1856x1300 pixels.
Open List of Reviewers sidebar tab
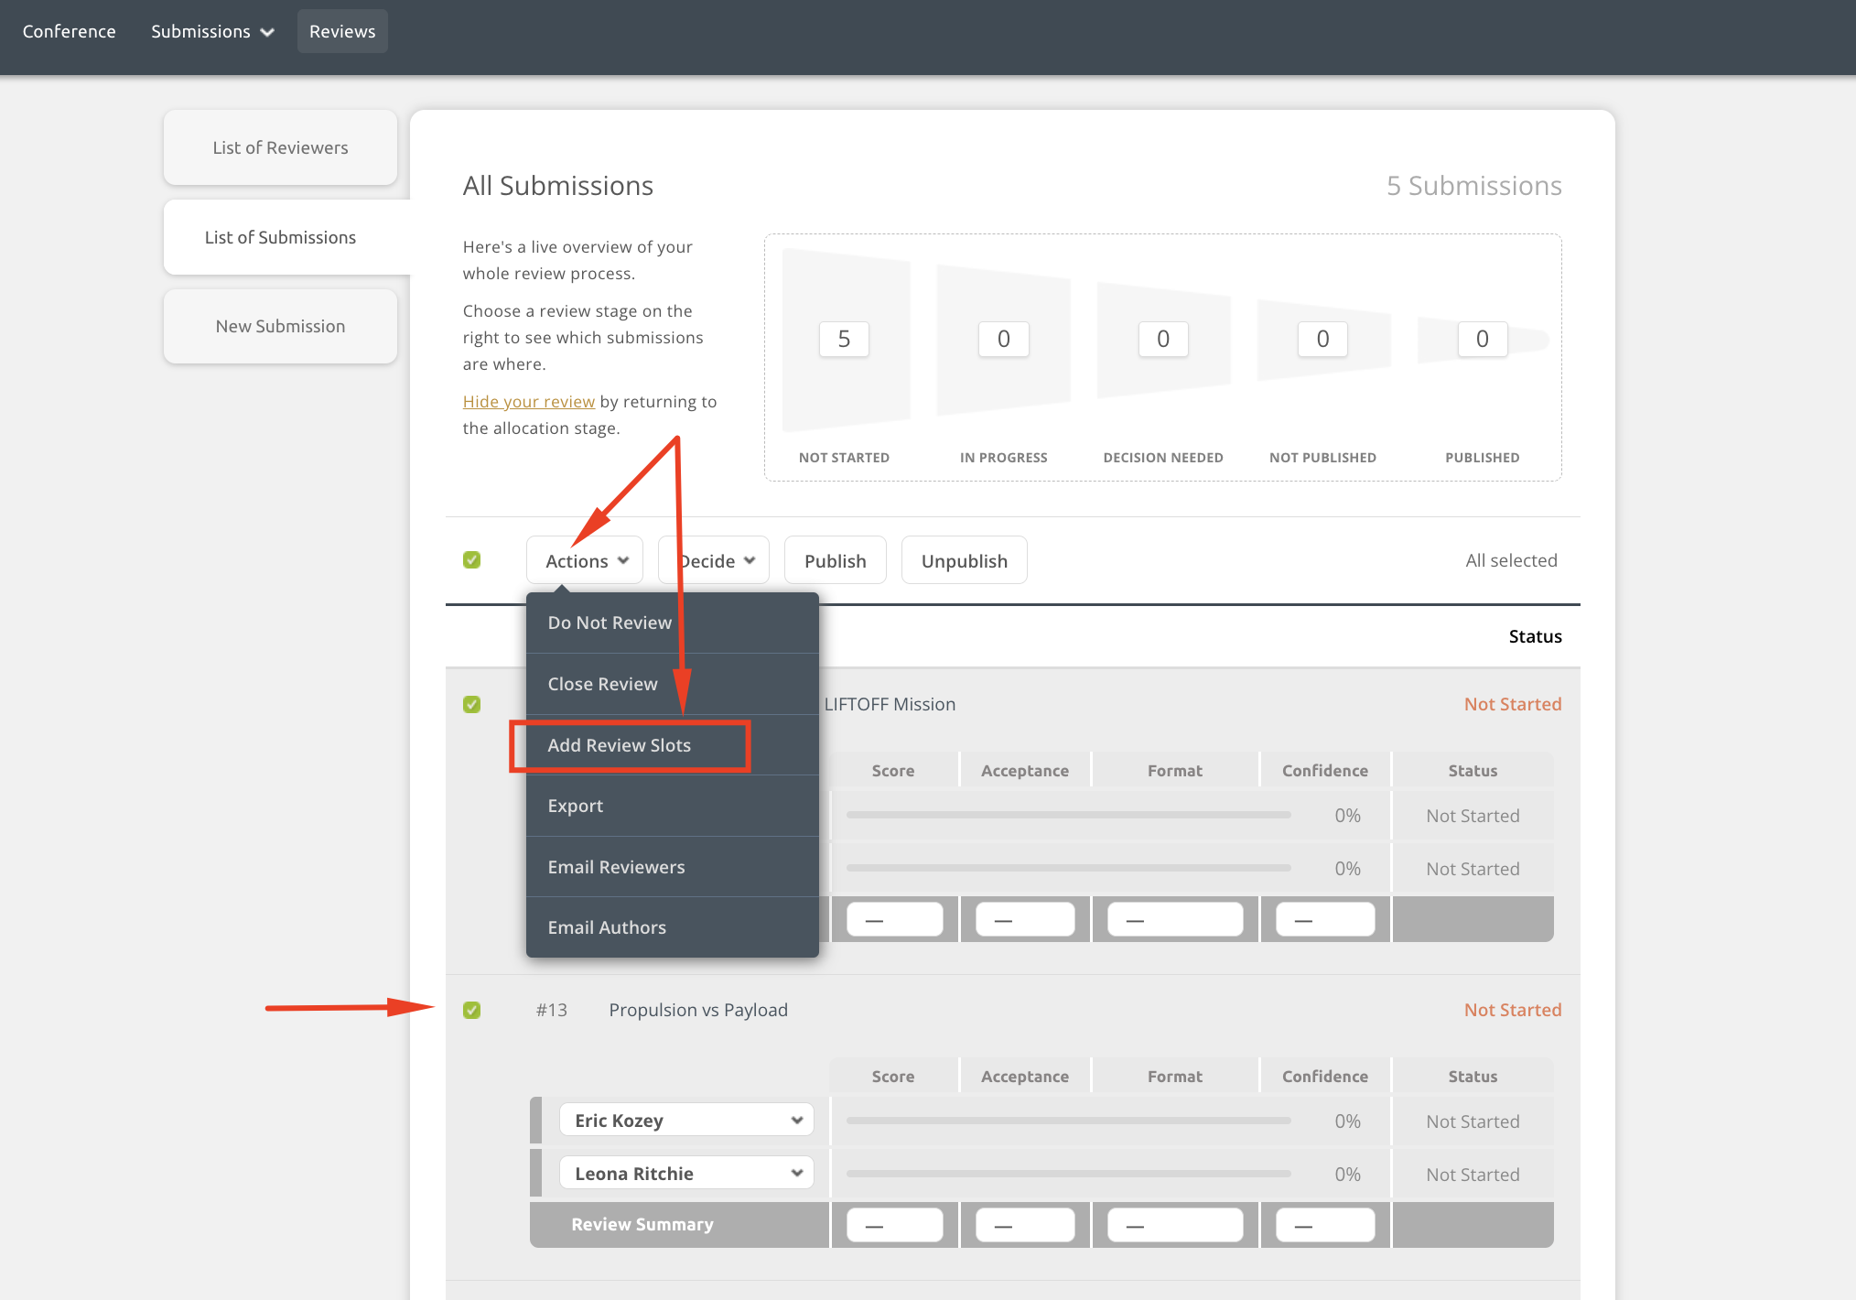pyautogui.click(x=280, y=147)
